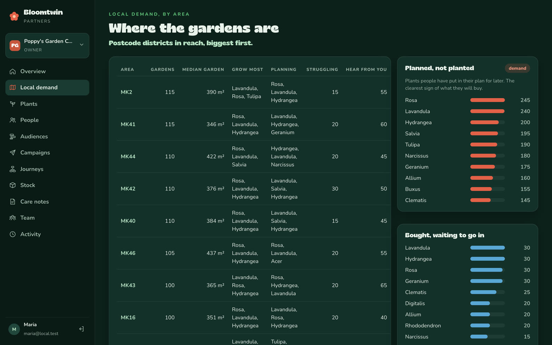Click the Digitalis row label
Image resolution: width=552 pixels, height=345 pixels.
coord(415,303)
